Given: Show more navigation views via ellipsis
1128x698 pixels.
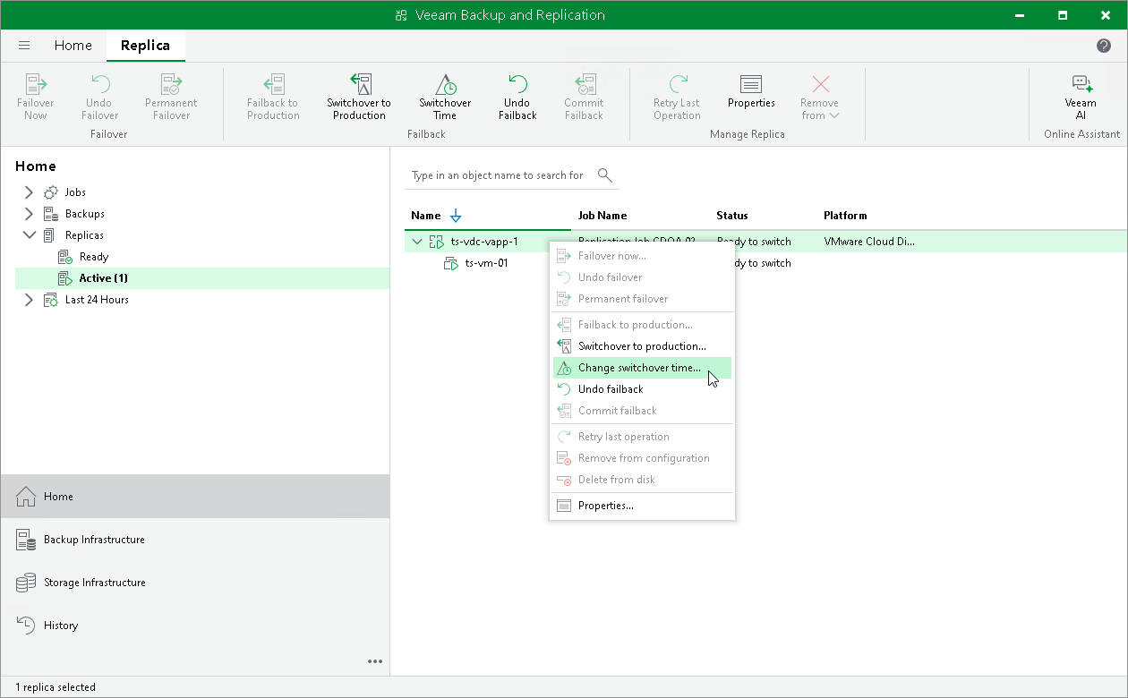Looking at the screenshot, I should pos(375,661).
